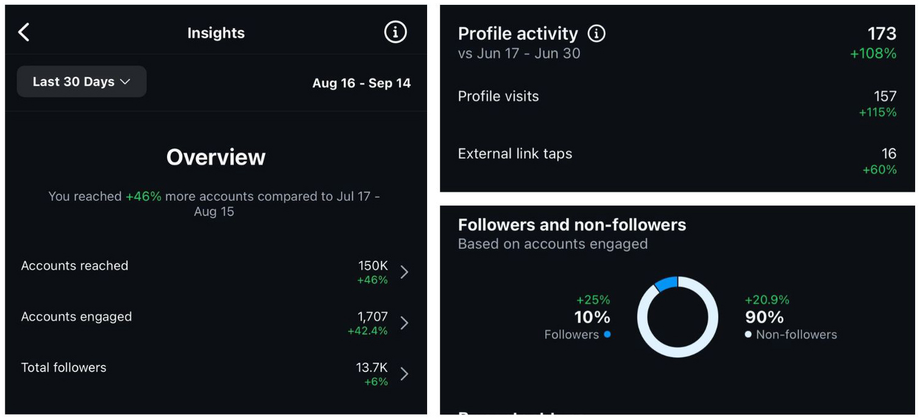
Task: Click the blue Followers segment of donut
Action: click(666, 282)
